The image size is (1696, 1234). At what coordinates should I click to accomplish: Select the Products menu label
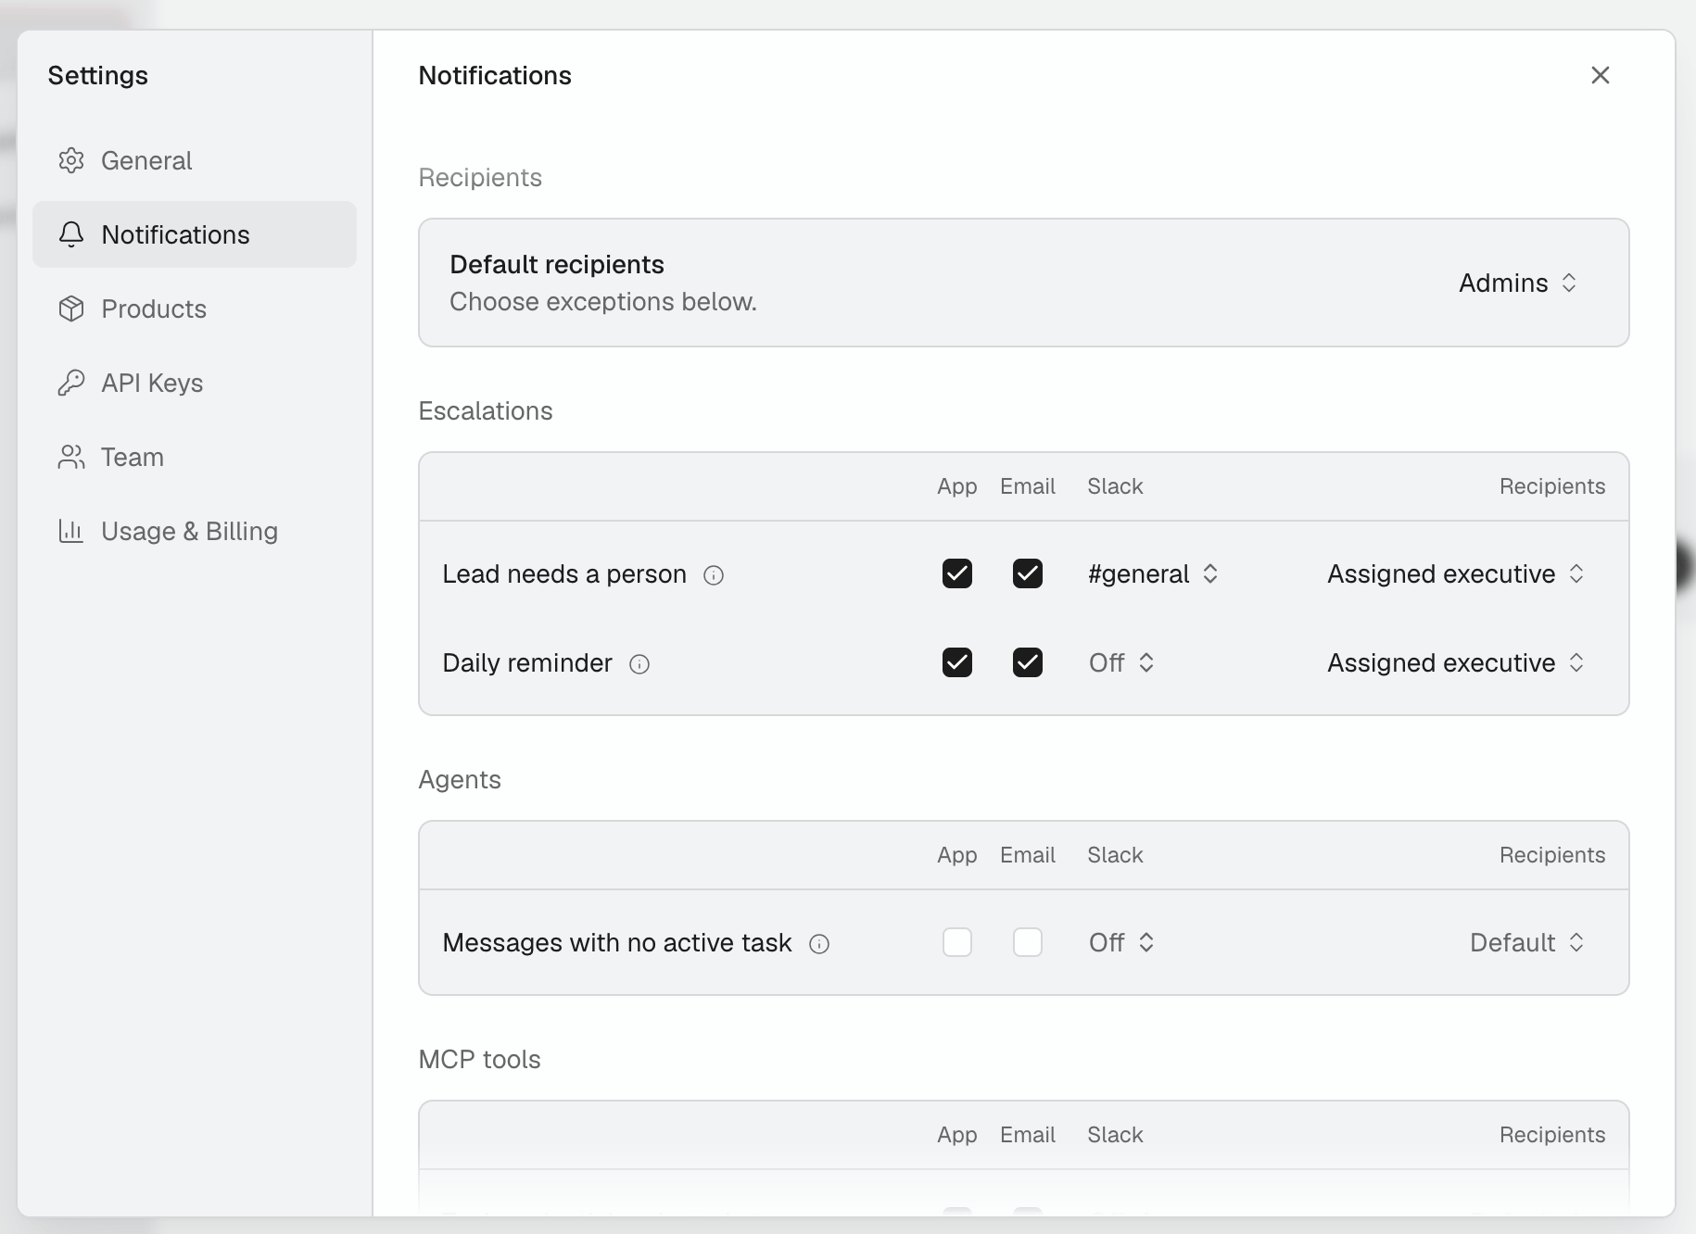pyautogui.click(x=154, y=308)
